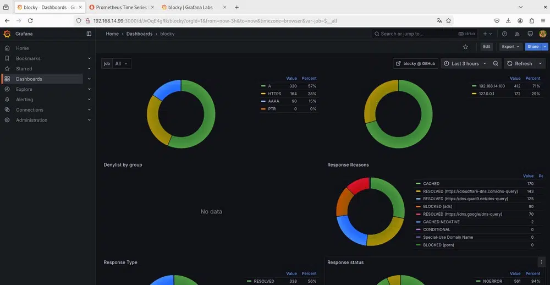Screen dimensions: 550x285
Task: Star this dashboard as favorite
Action: pos(466,47)
